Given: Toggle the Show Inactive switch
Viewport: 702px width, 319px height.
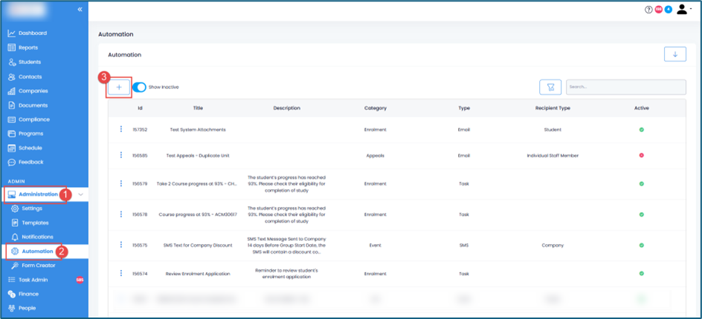Looking at the screenshot, I should coord(140,87).
